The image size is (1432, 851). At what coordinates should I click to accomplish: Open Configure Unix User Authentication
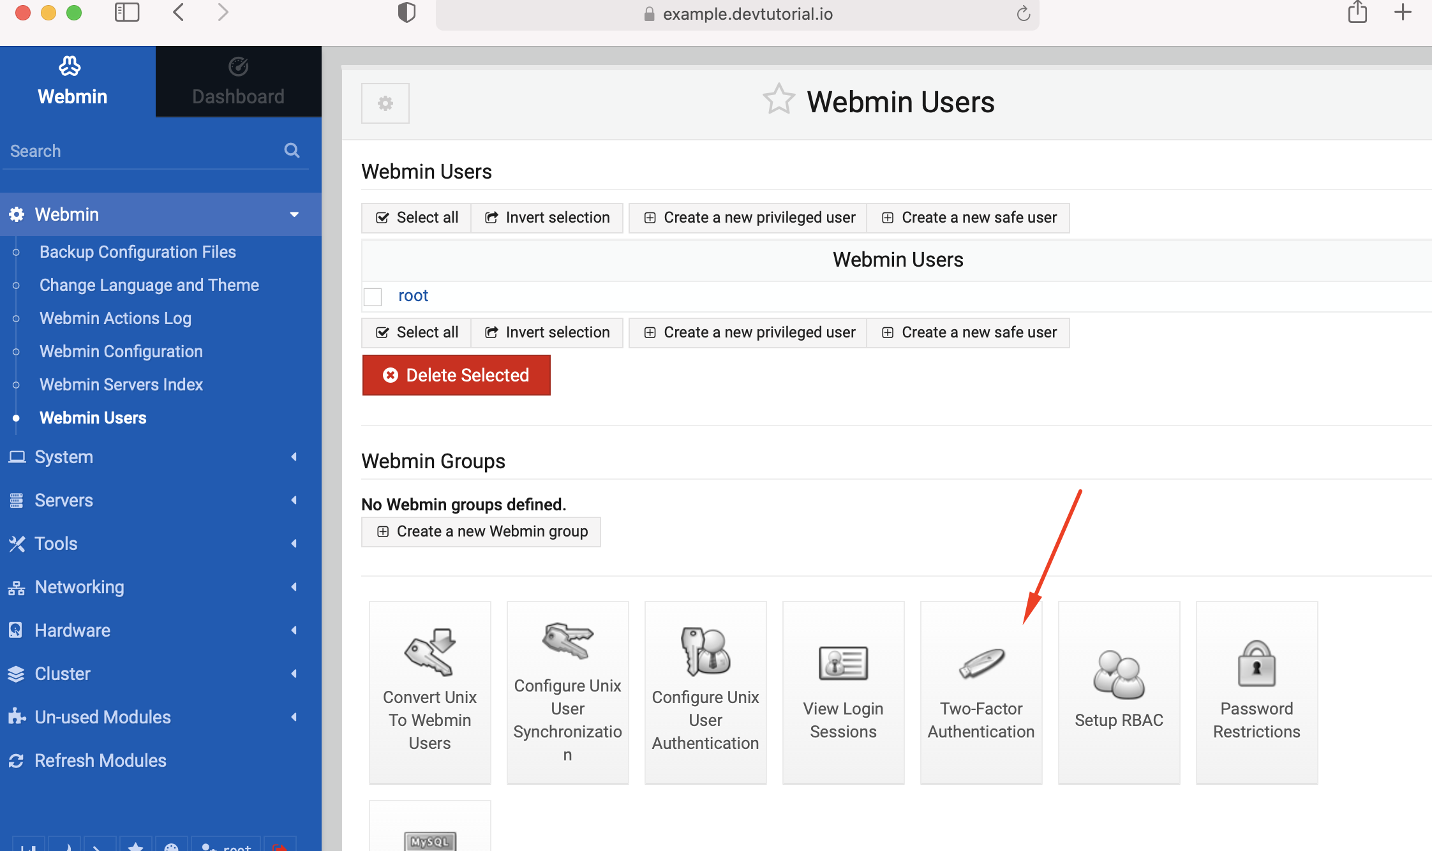tap(706, 692)
